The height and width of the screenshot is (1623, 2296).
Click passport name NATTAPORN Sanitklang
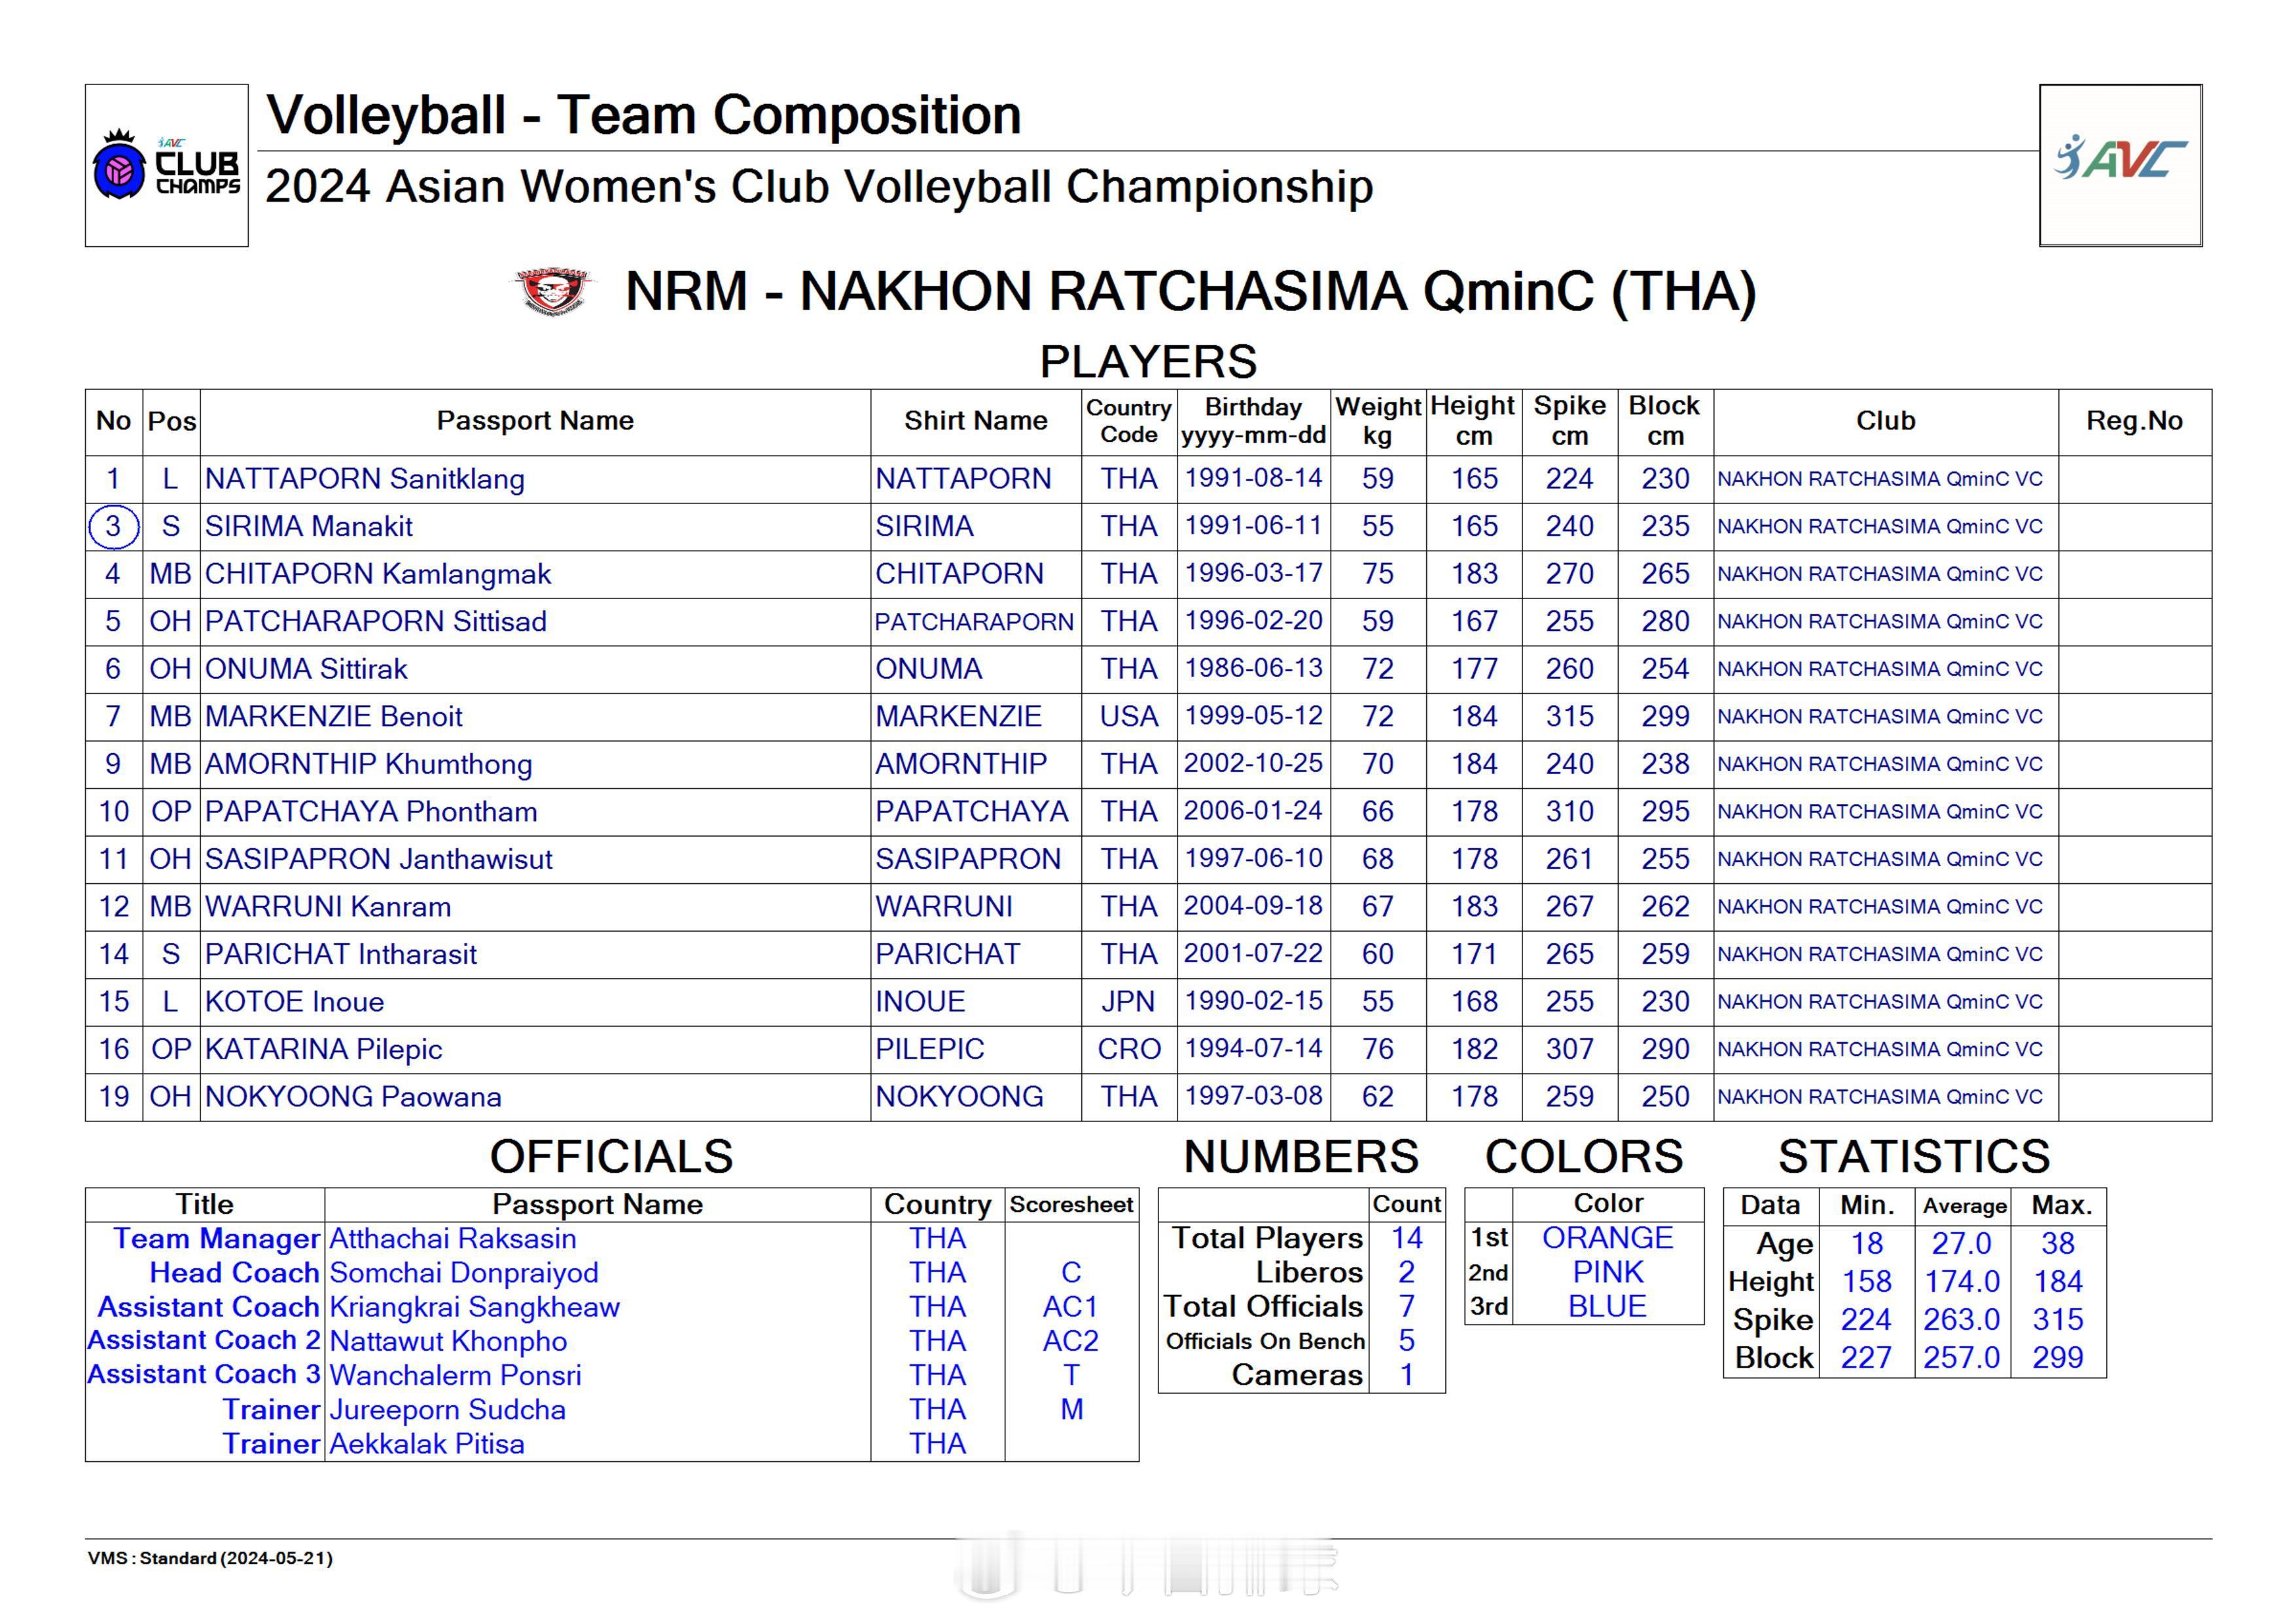pyautogui.click(x=365, y=479)
